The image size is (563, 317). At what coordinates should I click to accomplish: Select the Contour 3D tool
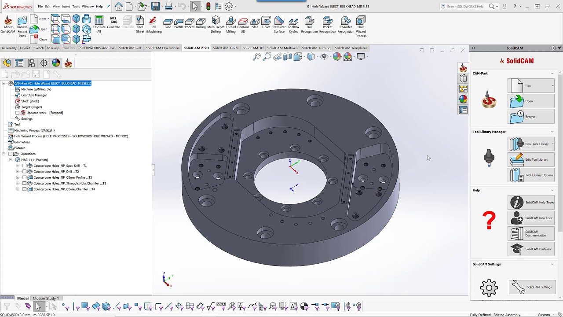point(243,25)
